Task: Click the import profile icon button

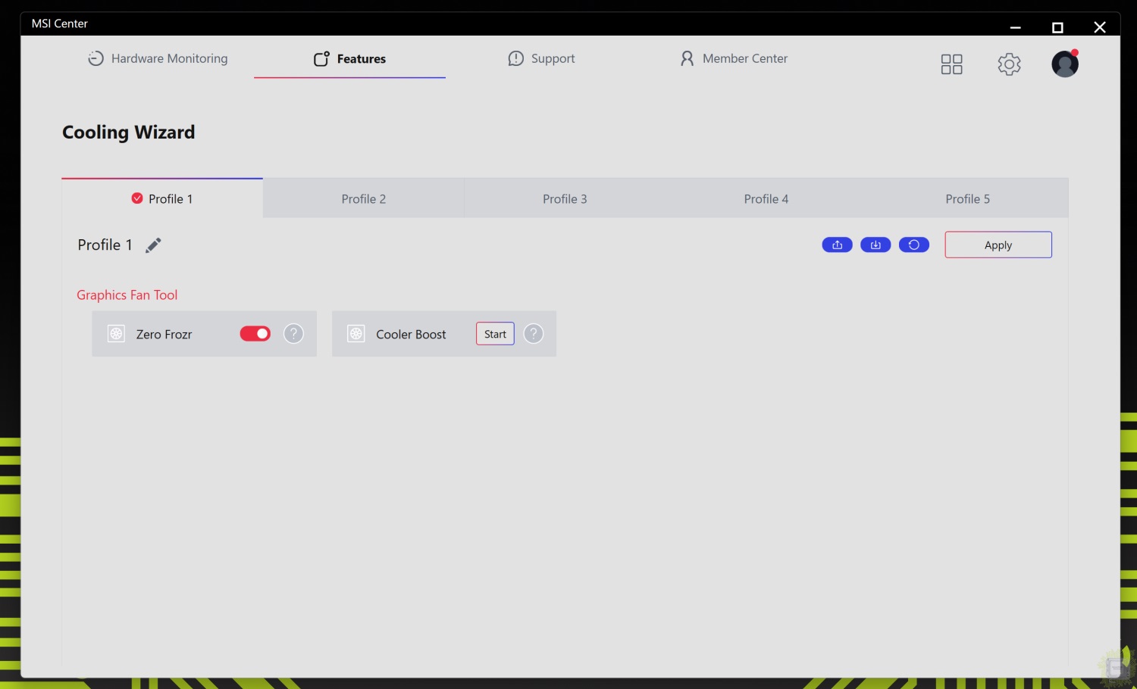Action: pyautogui.click(x=875, y=245)
